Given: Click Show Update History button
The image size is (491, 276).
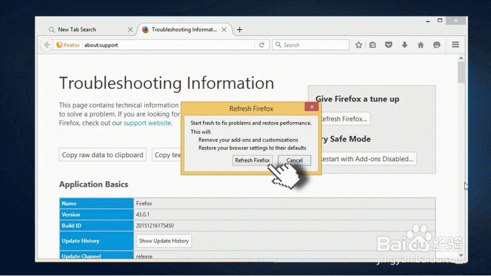Looking at the screenshot, I should [x=164, y=241].
